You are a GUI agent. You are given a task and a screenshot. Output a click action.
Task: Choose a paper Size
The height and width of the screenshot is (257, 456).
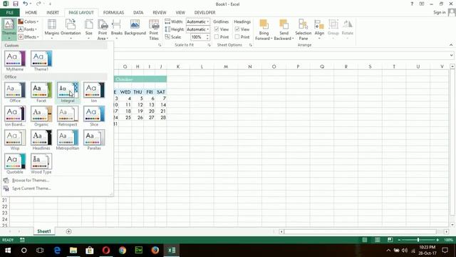point(88,29)
